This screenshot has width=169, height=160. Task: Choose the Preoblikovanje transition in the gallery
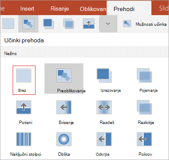coord(64,78)
